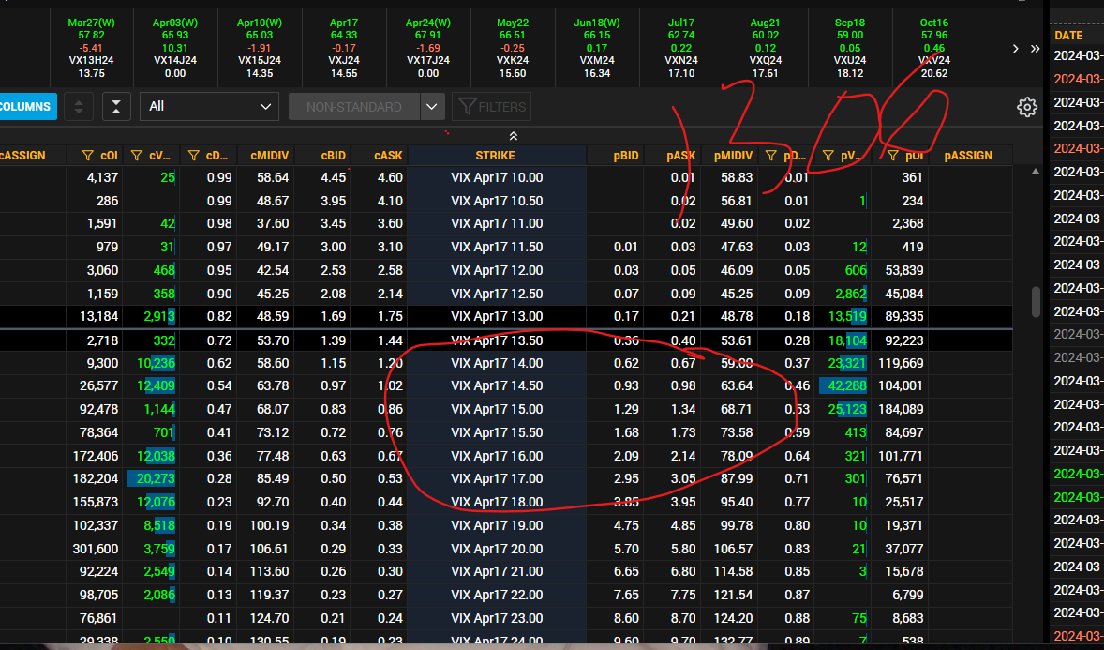Select the May22 expiration tab
This screenshot has height=650, width=1104.
[x=513, y=48]
